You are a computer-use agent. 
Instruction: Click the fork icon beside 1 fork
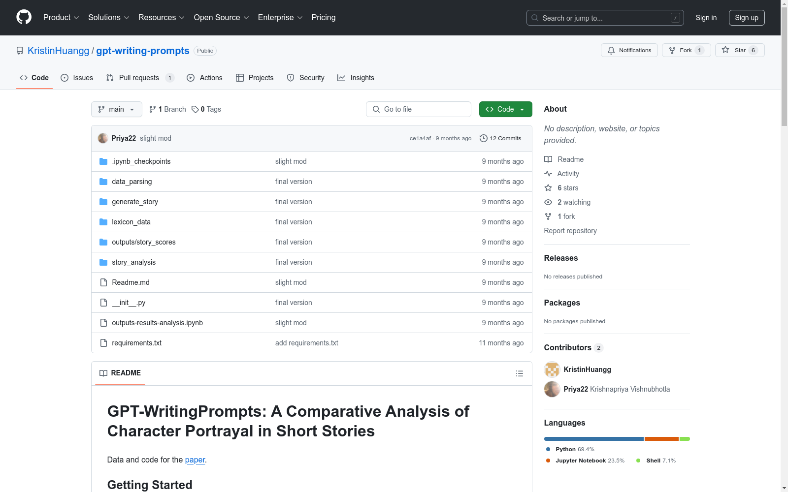coord(548,216)
